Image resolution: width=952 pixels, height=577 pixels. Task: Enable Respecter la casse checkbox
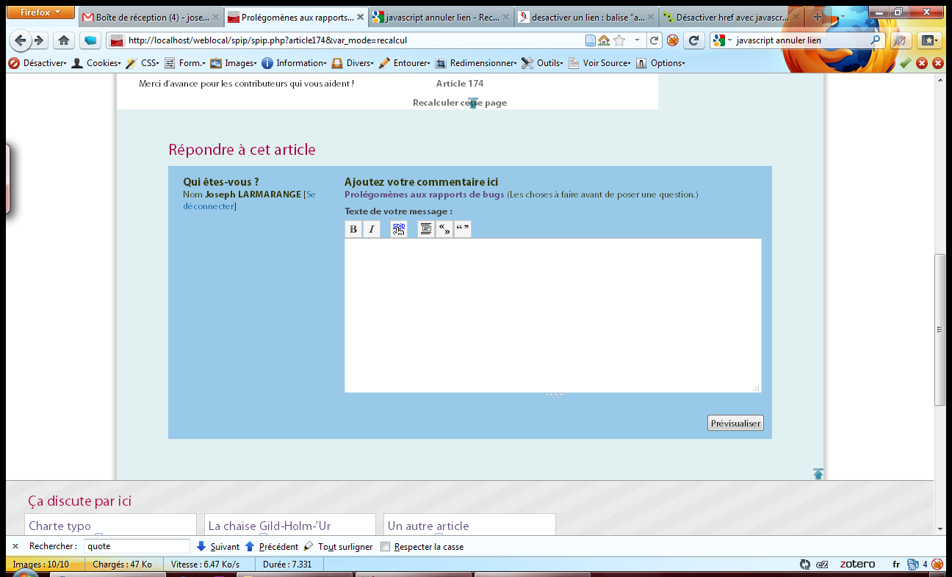coord(385,546)
